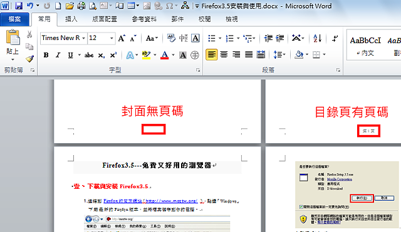The width and height of the screenshot is (401, 232).
Task: Click the Grow Font icon
Action: [122, 38]
